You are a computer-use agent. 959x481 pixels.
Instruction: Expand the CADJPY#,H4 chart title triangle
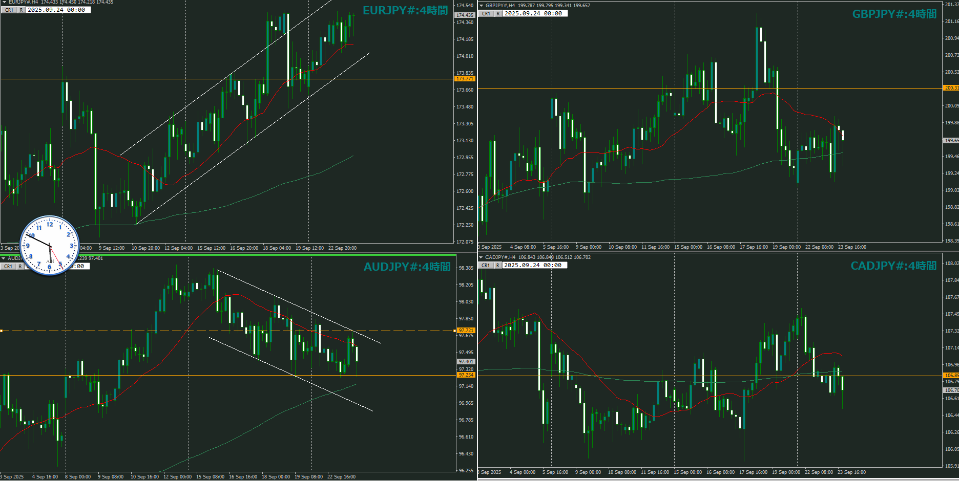click(481, 257)
